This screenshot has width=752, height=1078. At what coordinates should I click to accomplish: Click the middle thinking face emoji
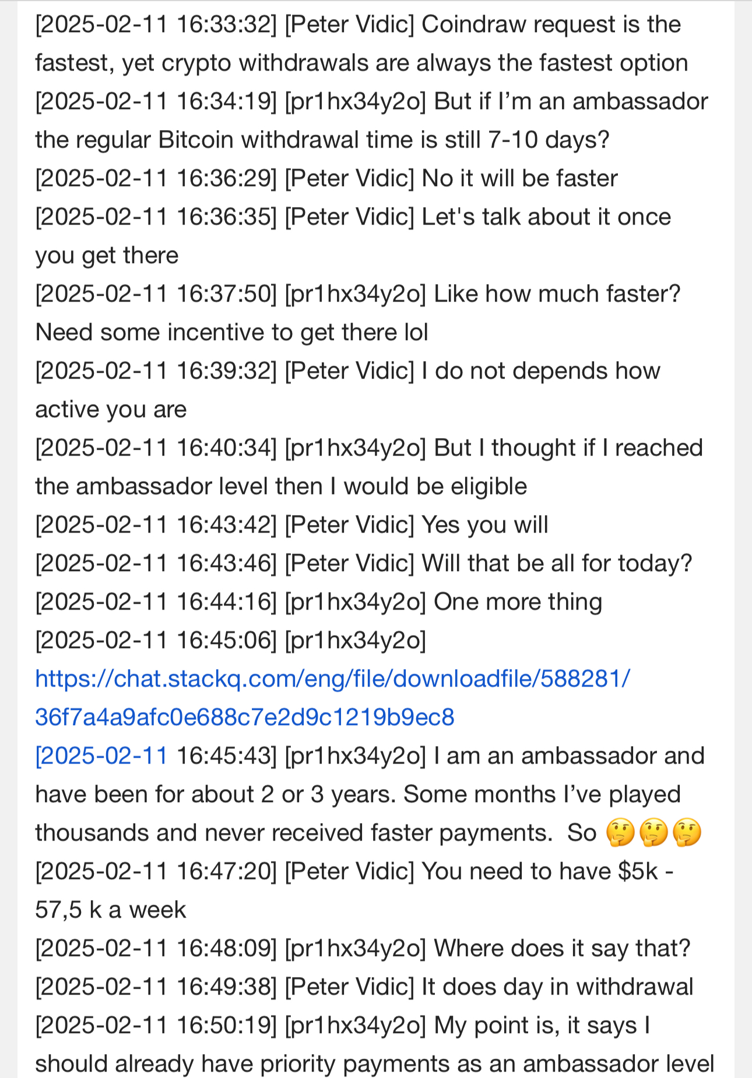pyautogui.click(x=653, y=832)
